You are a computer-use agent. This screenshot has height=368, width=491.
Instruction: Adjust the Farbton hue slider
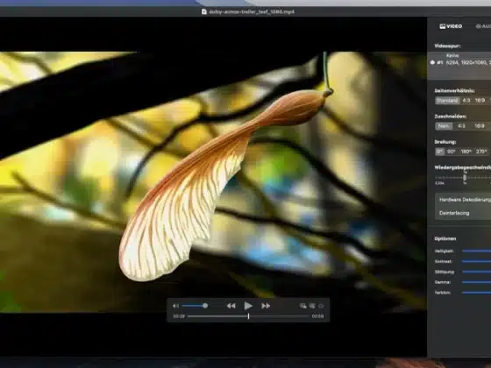coord(477,293)
